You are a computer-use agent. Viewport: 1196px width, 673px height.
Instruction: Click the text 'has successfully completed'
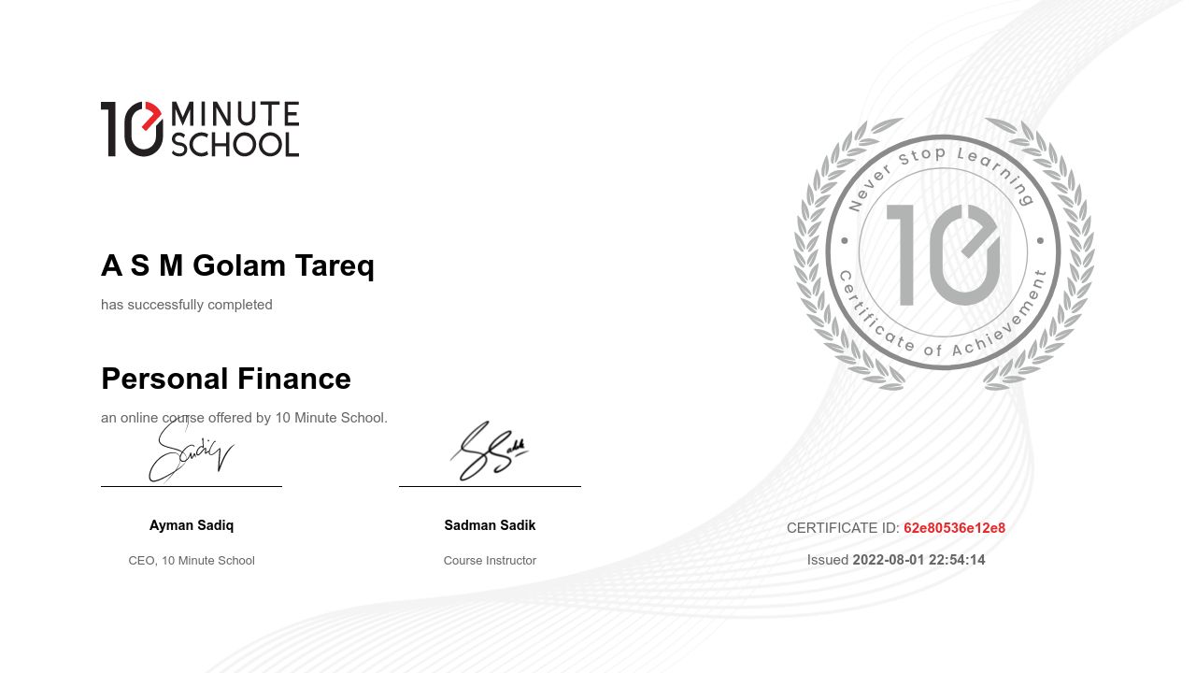click(187, 305)
